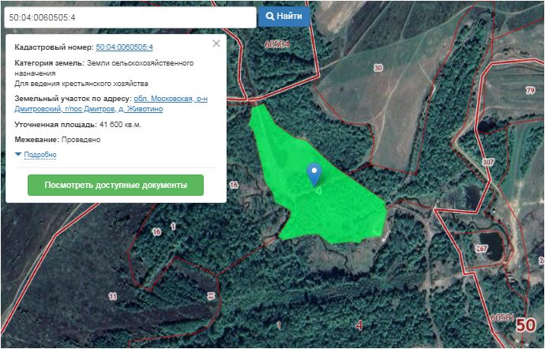Click the blue map pin marker
The height and width of the screenshot is (349, 545).
click(314, 172)
